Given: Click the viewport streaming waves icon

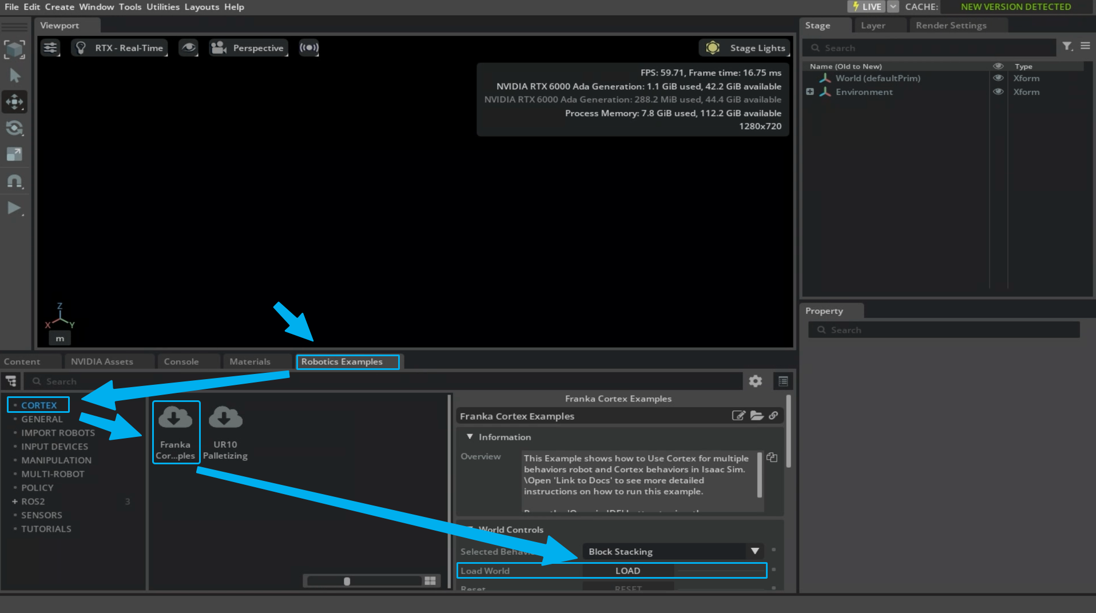Looking at the screenshot, I should pos(309,47).
